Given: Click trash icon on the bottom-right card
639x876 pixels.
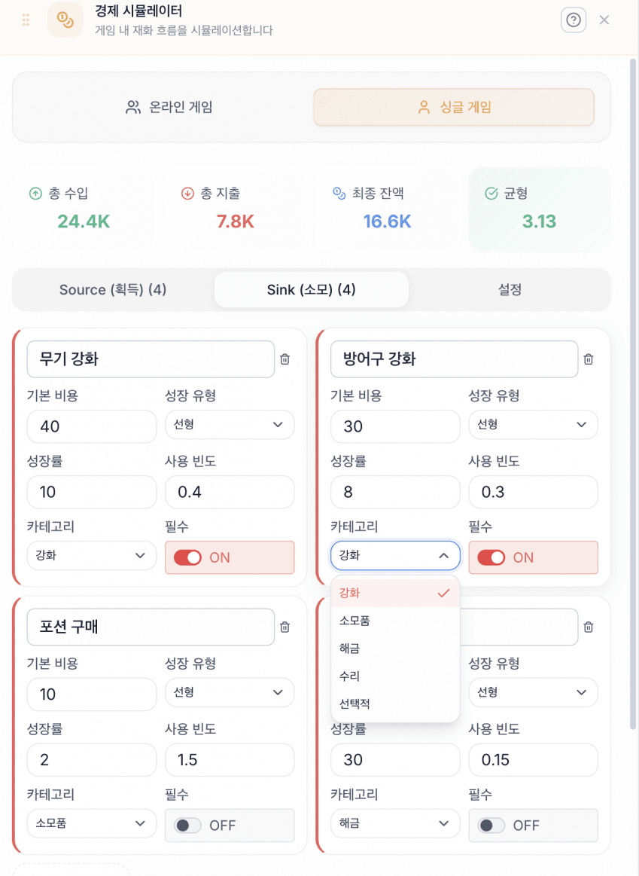Looking at the screenshot, I should coord(589,627).
